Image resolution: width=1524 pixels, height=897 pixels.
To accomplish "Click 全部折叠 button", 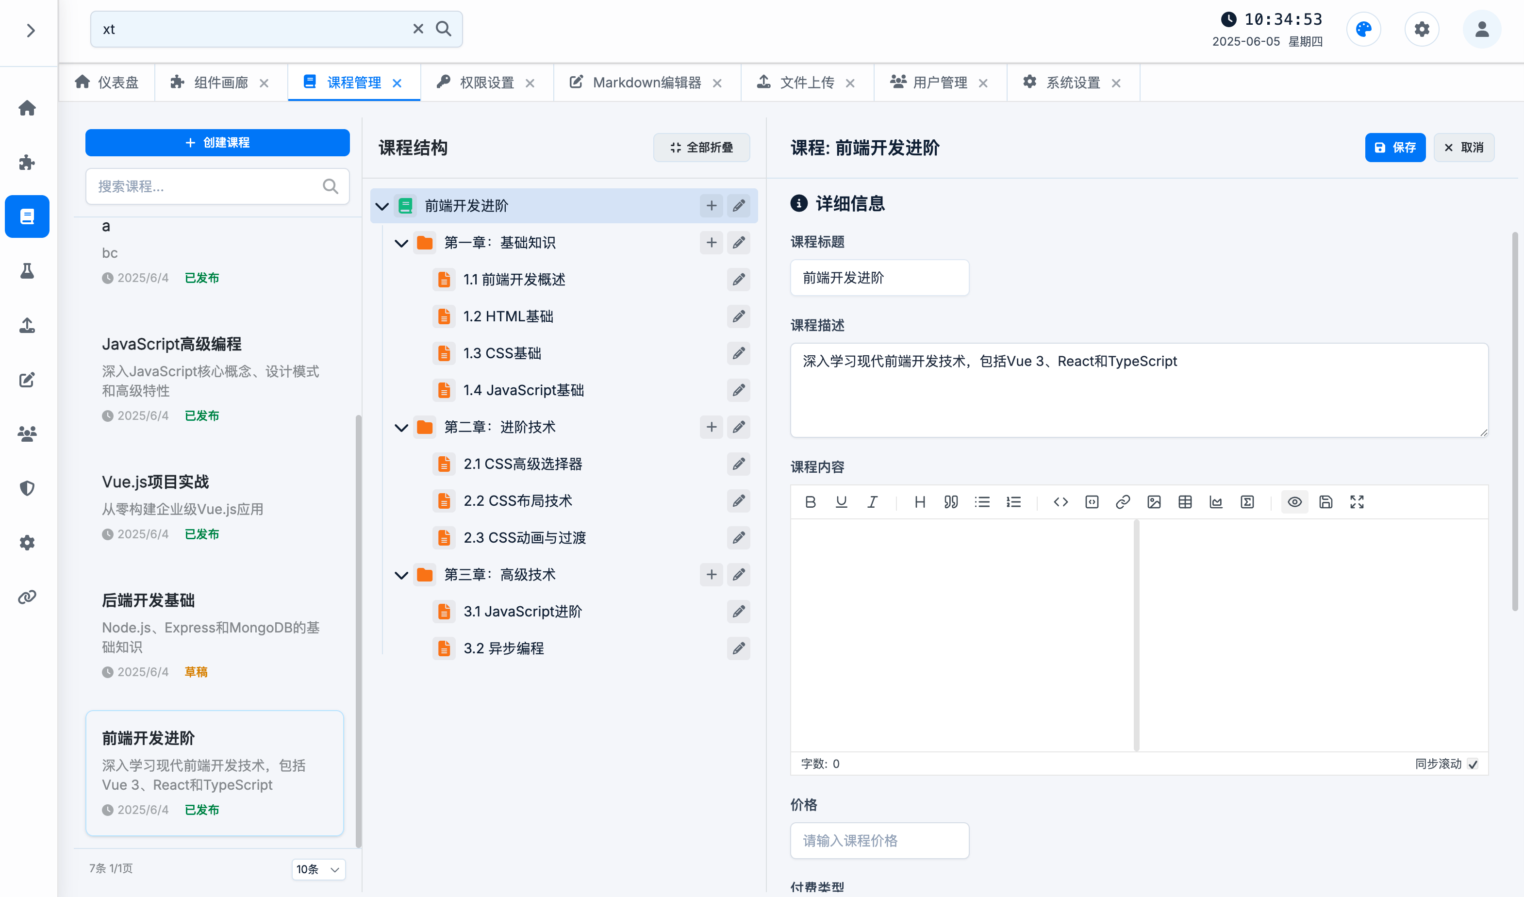I will click(701, 148).
